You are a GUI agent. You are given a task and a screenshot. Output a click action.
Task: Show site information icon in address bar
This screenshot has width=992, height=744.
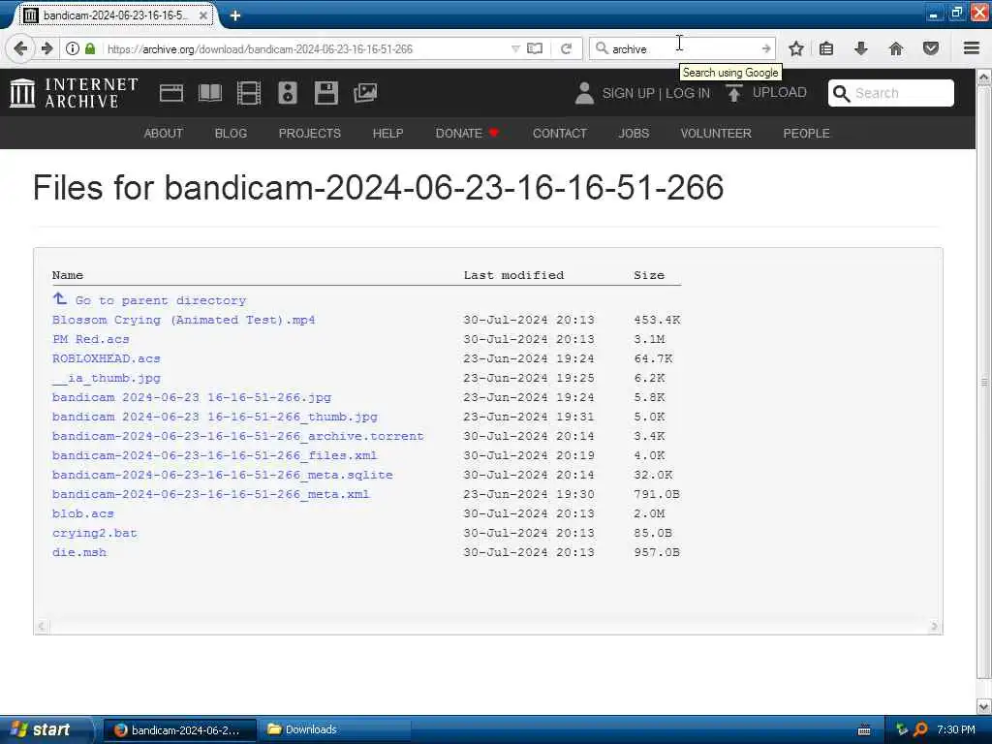click(x=73, y=48)
